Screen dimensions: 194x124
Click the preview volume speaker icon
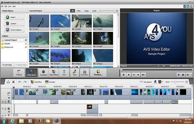[x=188, y=75]
